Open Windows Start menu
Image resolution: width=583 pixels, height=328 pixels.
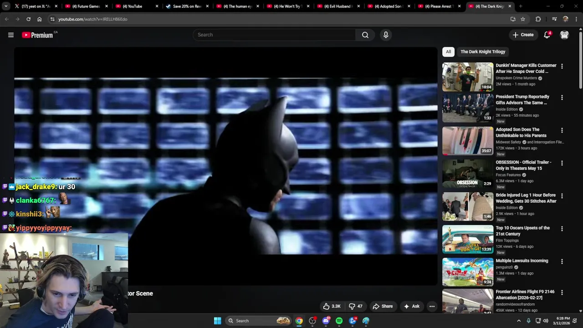tap(217, 321)
